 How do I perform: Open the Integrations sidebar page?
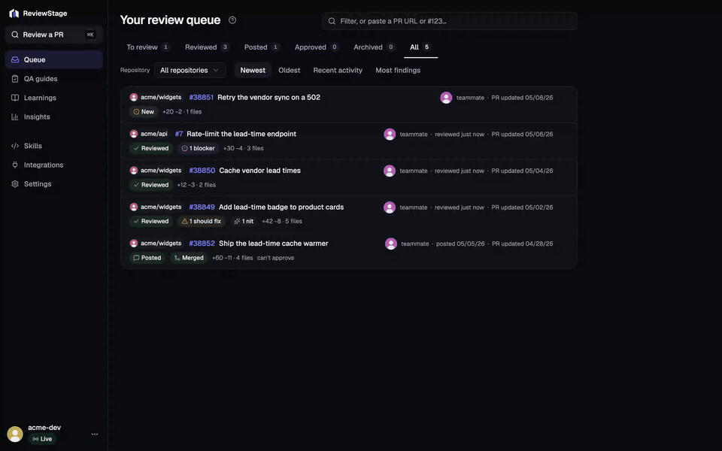click(54, 165)
